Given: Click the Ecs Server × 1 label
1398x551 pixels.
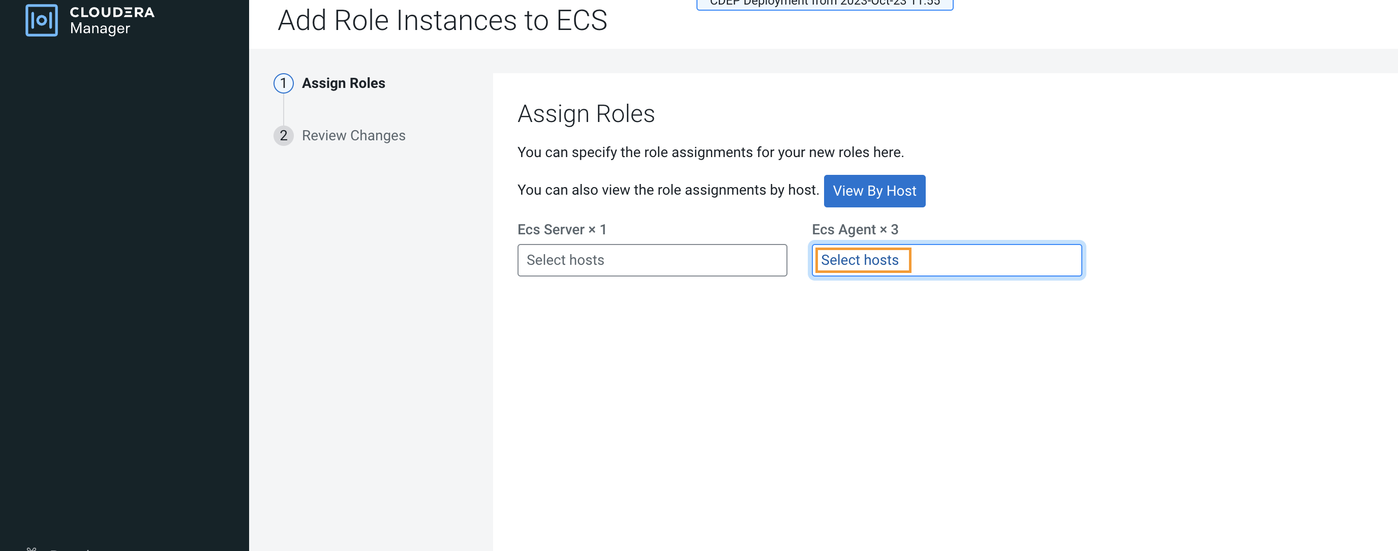Looking at the screenshot, I should click(562, 230).
